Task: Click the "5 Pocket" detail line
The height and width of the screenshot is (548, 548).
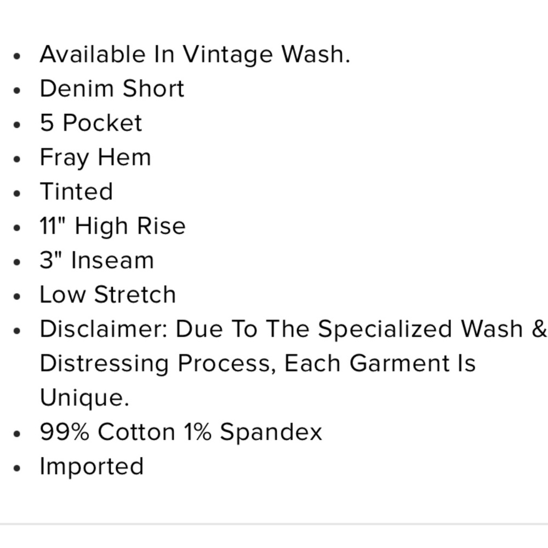Action: (91, 123)
